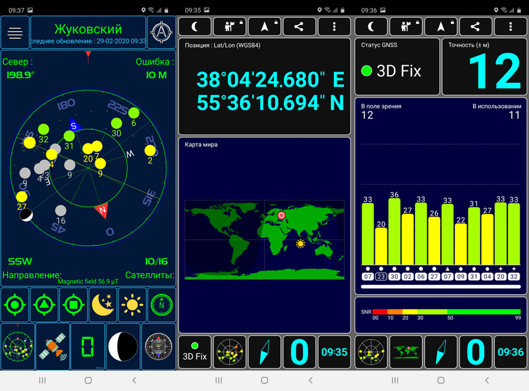
Task: Open three-dot menu above the accuracy panel
Action: point(510,26)
